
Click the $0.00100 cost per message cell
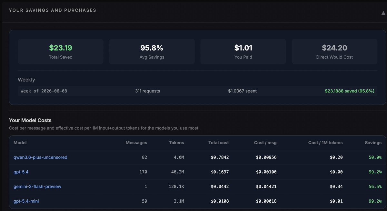(x=266, y=172)
